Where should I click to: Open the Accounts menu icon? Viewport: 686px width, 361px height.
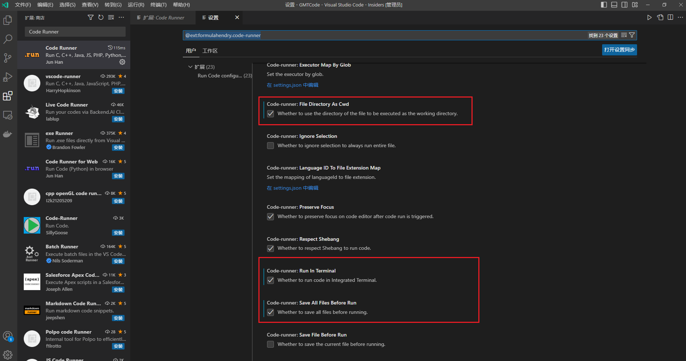tap(8, 336)
